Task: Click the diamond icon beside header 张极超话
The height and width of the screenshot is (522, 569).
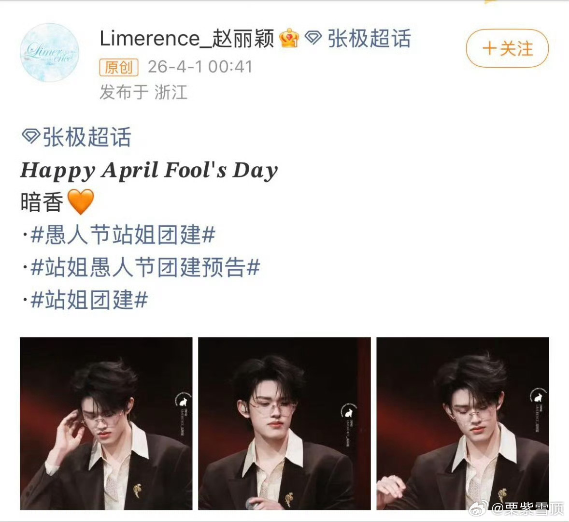Action: pyautogui.click(x=313, y=38)
